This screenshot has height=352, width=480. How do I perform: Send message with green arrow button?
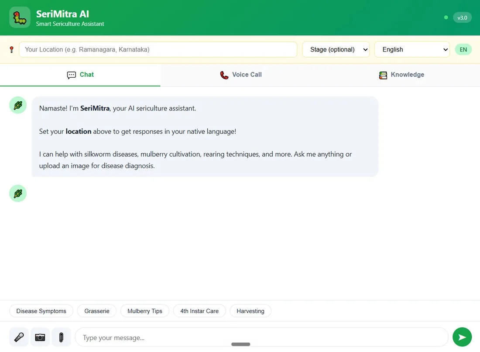coord(462,337)
